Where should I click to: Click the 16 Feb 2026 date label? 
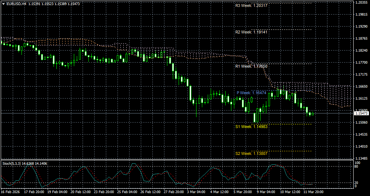(x=11, y=192)
